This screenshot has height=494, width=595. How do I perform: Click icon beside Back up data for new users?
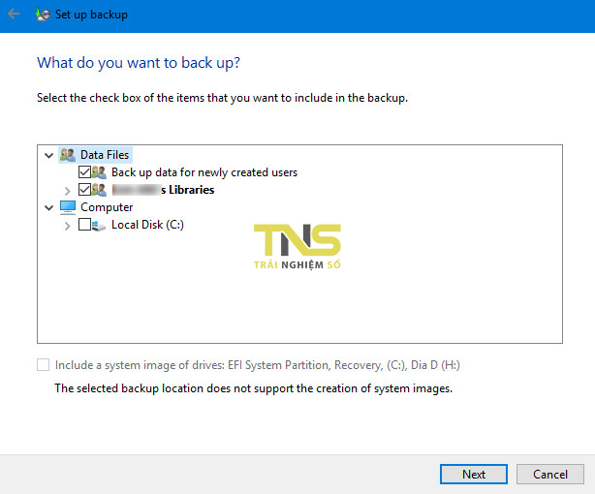click(99, 172)
